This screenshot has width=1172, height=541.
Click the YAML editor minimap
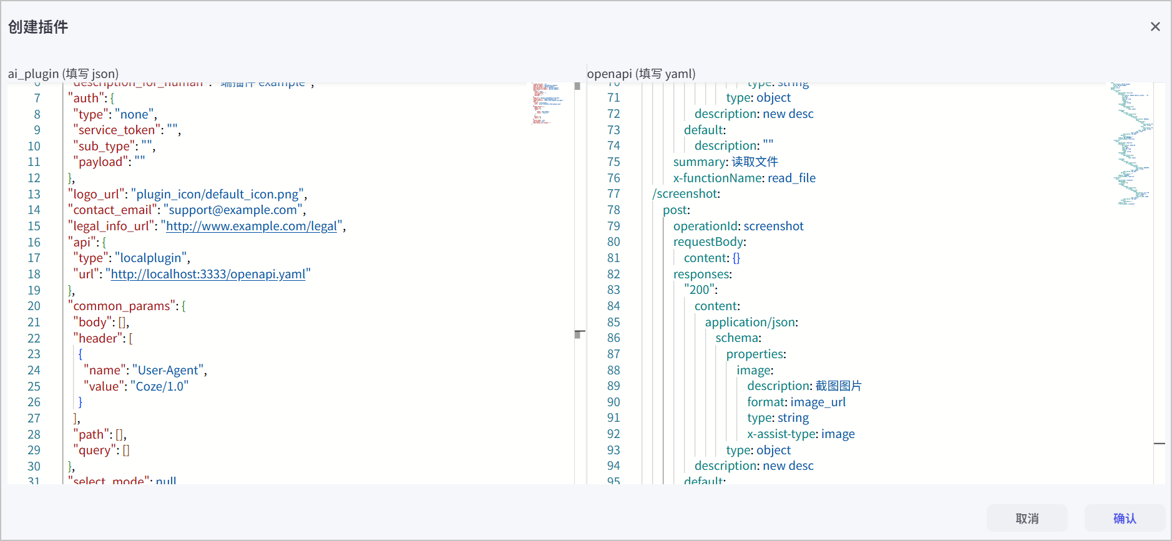click(1131, 144)
